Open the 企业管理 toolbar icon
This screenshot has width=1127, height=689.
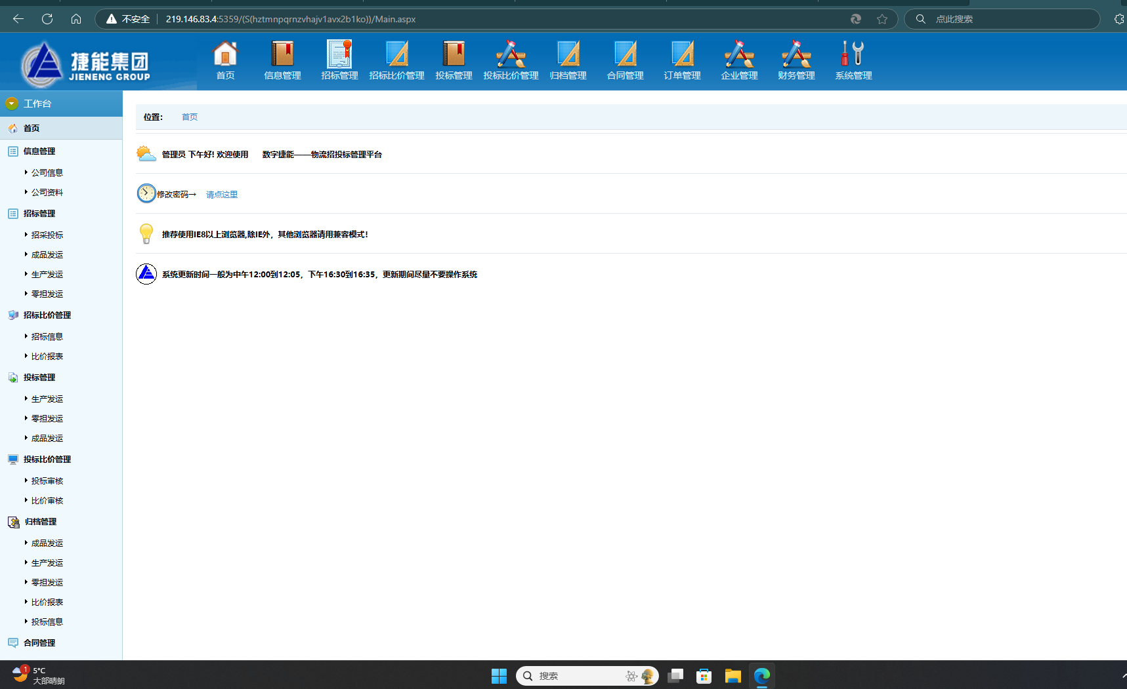(739, 54)
